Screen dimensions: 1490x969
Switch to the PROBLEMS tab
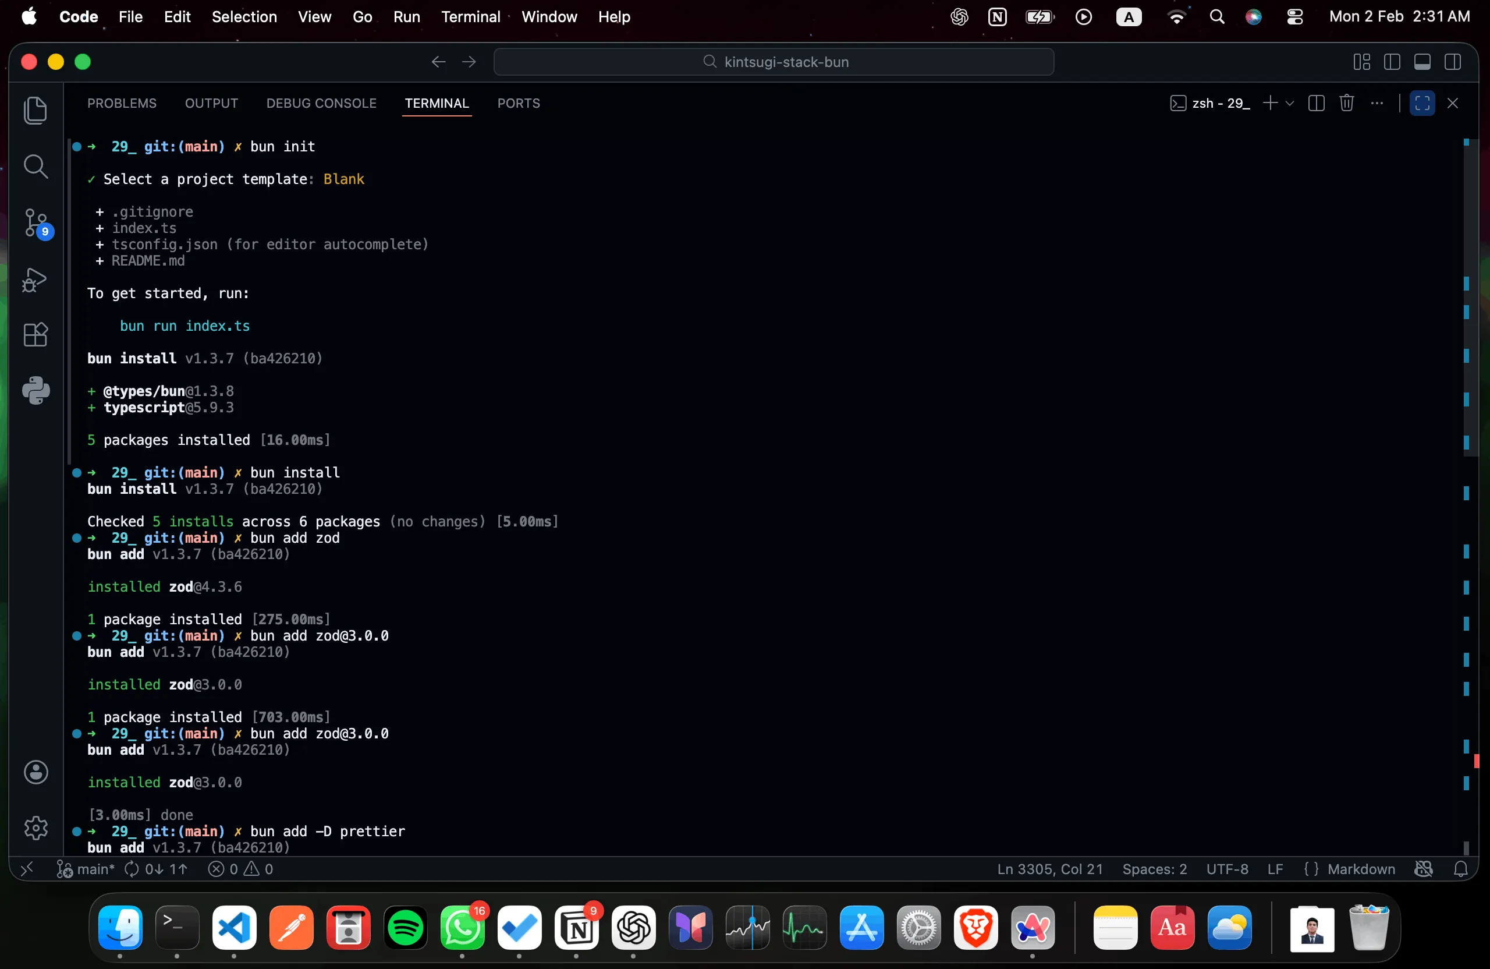122,103
